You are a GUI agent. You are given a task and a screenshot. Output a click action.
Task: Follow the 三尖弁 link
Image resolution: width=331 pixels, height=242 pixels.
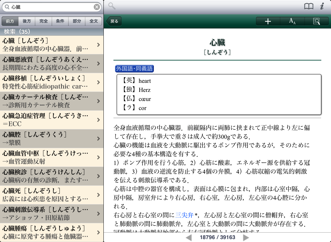coord(184,215)
